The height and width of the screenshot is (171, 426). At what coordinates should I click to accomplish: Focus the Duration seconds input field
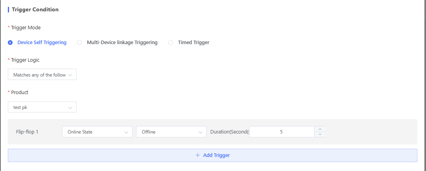[281, 132]
